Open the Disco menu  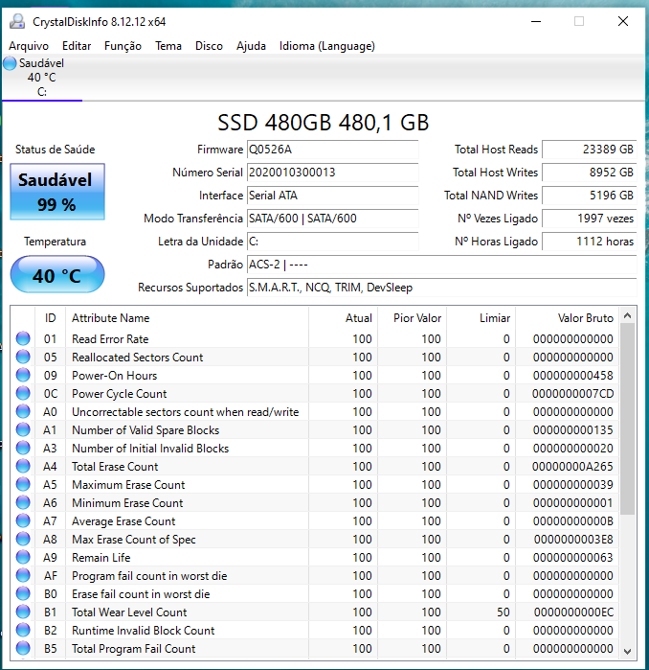coord(209,46)
